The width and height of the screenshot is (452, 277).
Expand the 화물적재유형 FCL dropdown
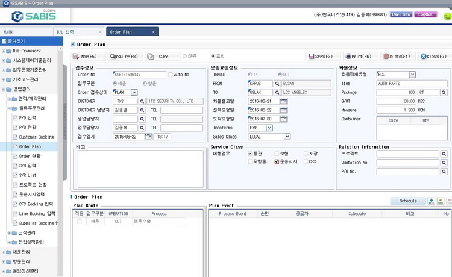point(412,75)
